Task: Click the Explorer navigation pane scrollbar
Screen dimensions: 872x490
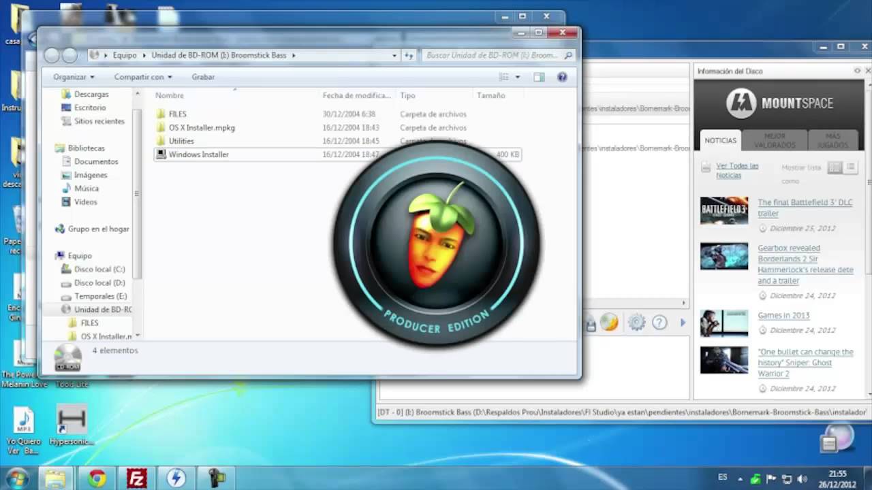Action: (x=138, y=194)
